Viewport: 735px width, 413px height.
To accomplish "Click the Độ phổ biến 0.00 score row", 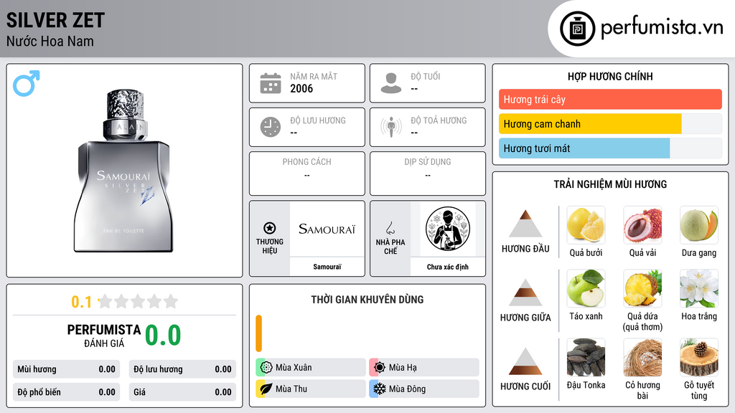I will click(x=66, y=392).
